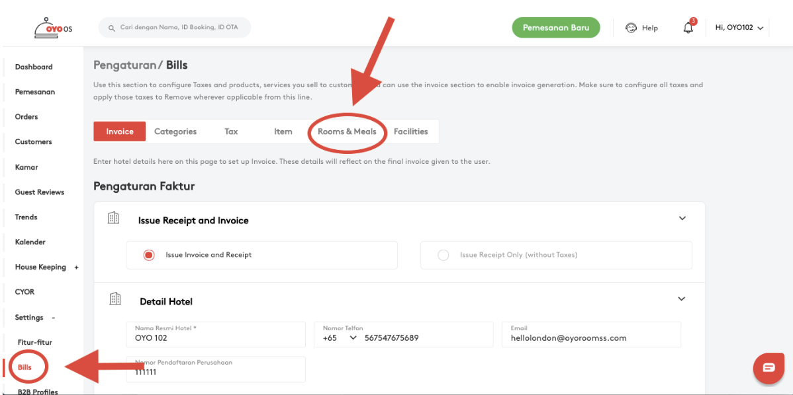Viewport: 793px width, 395px height.
Task: Switch to the Rooms & Meals tab
Action: (x=347, y=131)
